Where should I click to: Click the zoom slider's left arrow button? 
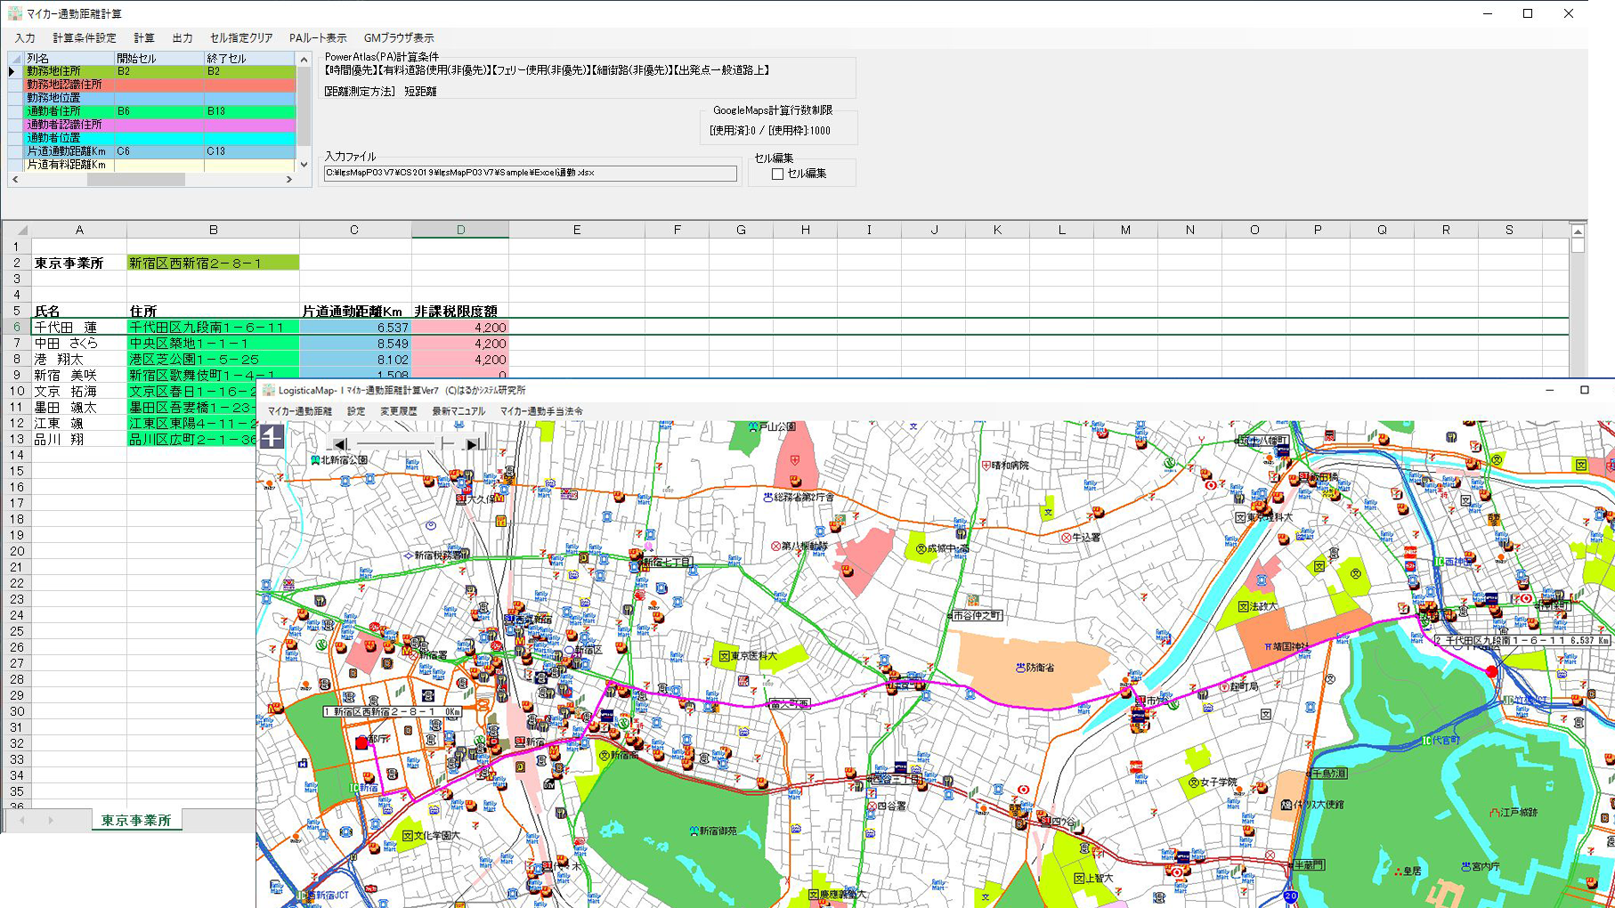(x=339, y=443)
